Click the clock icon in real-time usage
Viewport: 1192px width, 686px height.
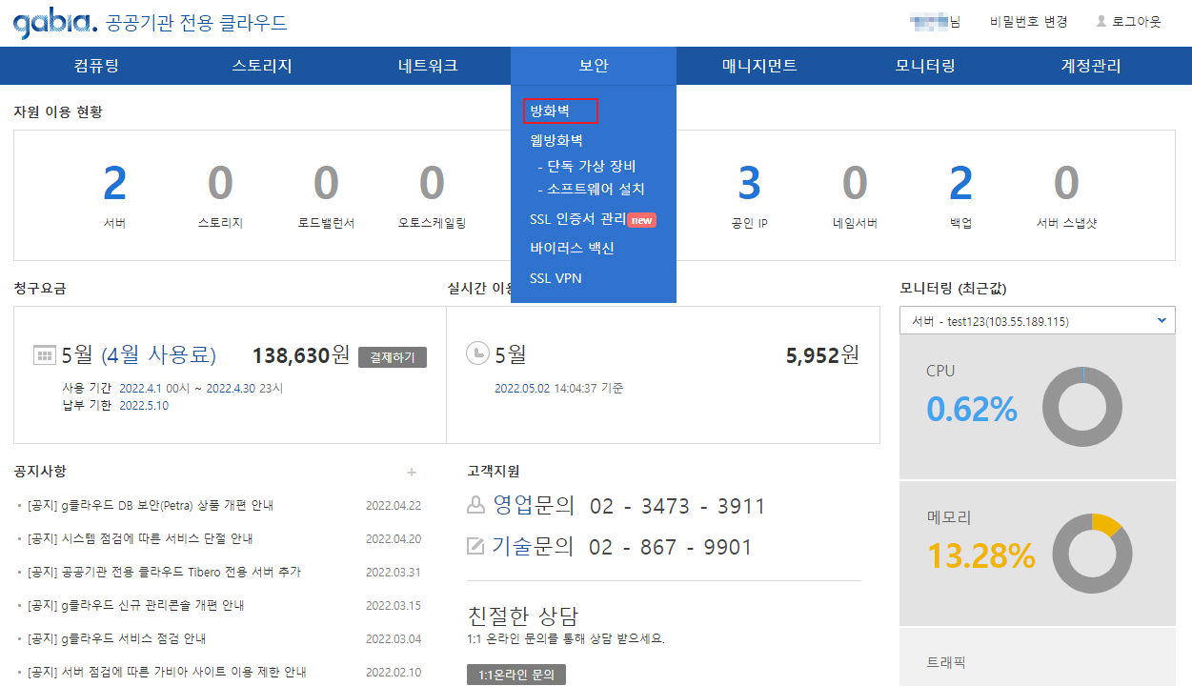476,353
